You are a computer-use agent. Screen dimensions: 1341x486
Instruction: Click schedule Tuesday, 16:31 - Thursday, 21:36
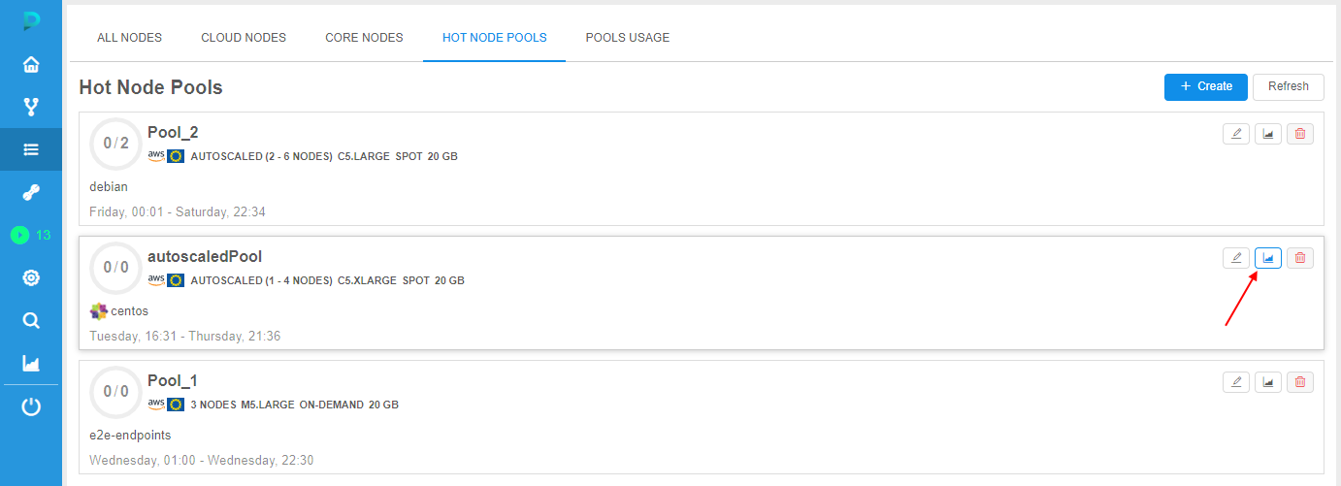(x=184, y=336)
